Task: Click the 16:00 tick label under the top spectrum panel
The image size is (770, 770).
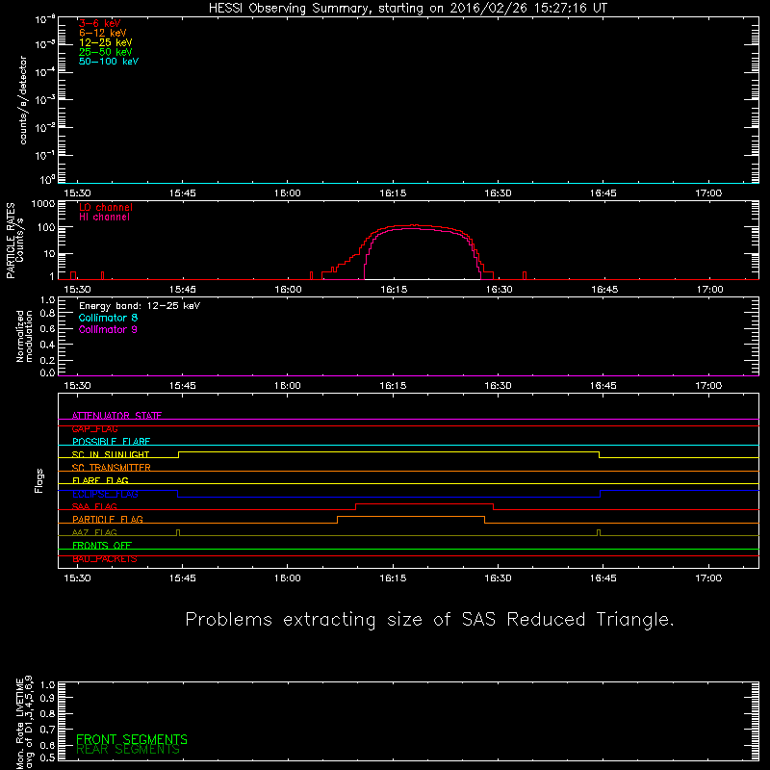Action: (x=287, y=193)
